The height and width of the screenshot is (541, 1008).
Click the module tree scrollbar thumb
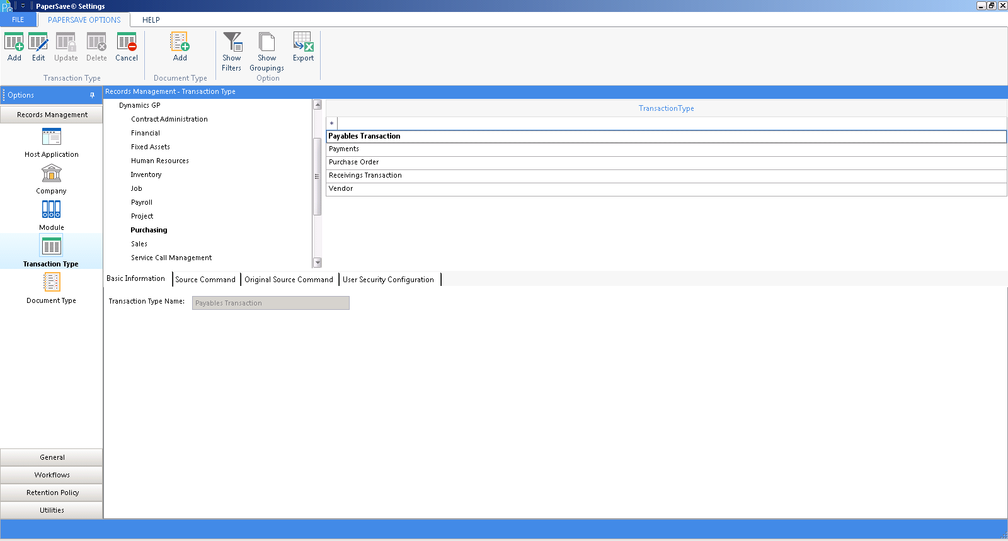coord(318,176)
